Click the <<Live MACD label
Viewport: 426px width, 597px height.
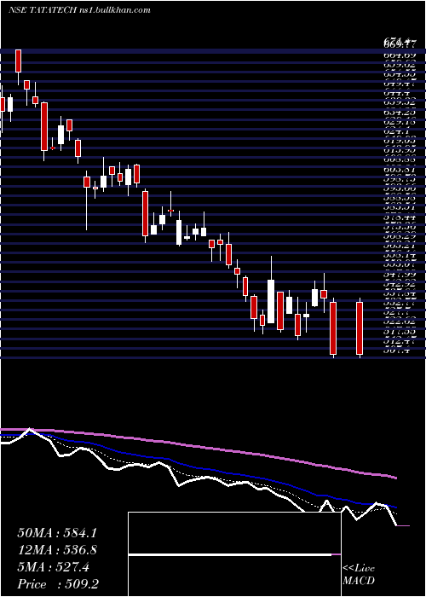tap(359, 575)
